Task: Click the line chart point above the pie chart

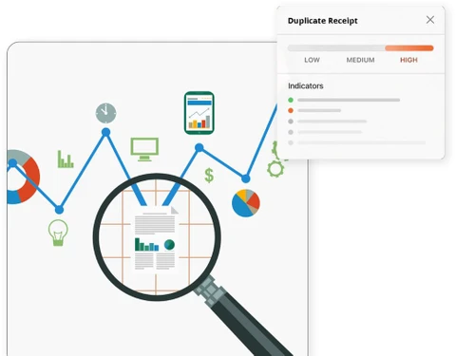Action: tap(246, 178)
